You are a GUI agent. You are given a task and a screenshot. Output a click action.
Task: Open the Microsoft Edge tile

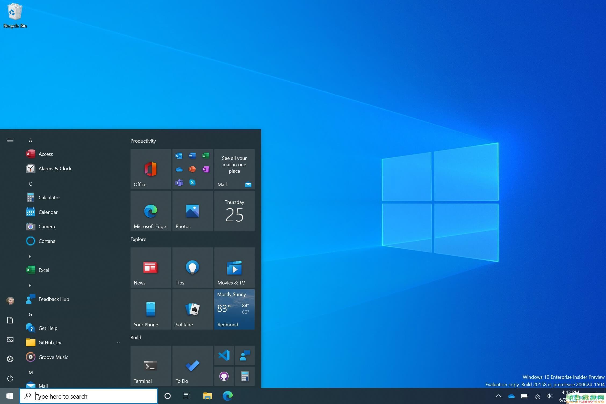click(x=150, y=211)
